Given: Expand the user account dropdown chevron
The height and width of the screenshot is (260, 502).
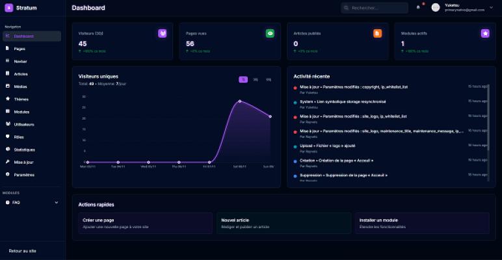Looking at the screenshot, I should [x=491, y=7].
